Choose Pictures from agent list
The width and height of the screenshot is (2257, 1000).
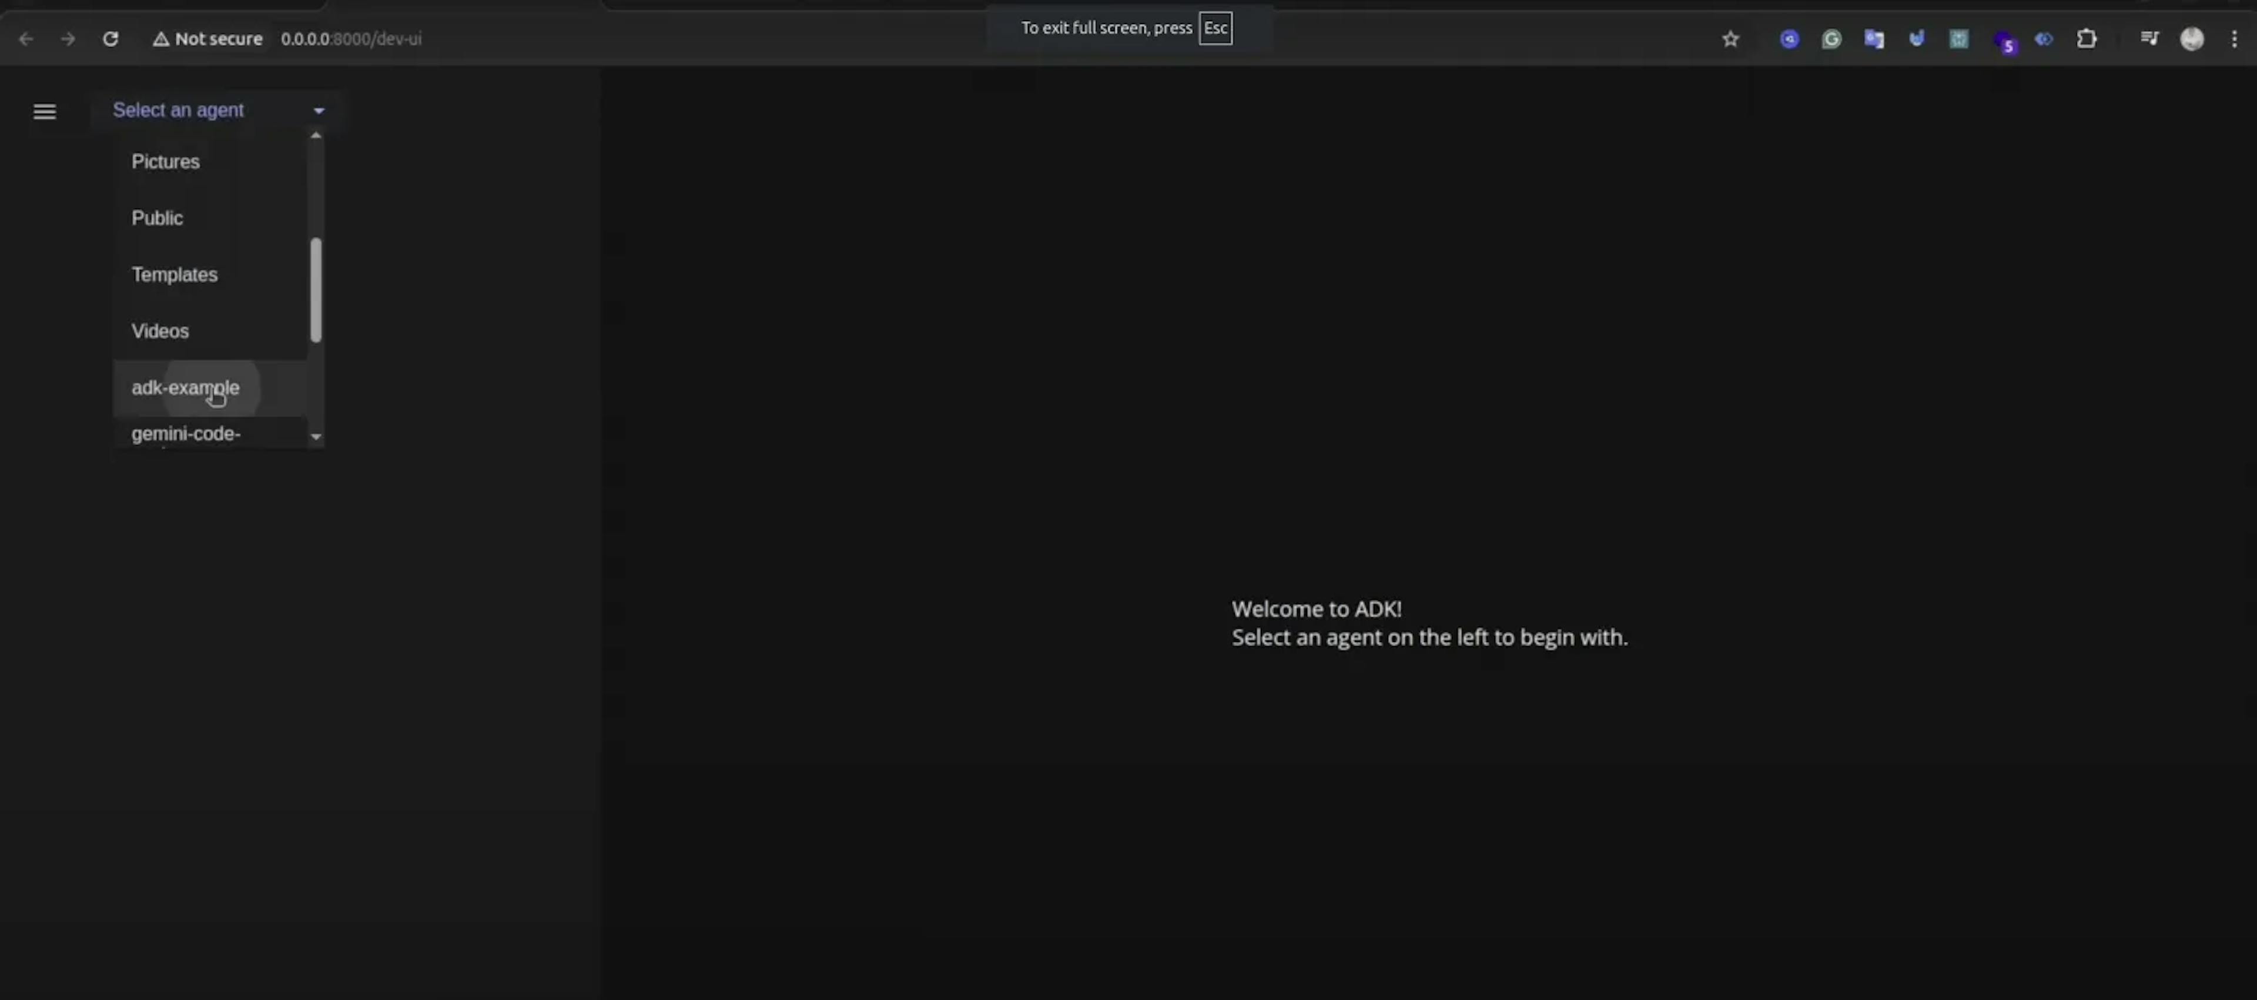[x=166, y=161]
